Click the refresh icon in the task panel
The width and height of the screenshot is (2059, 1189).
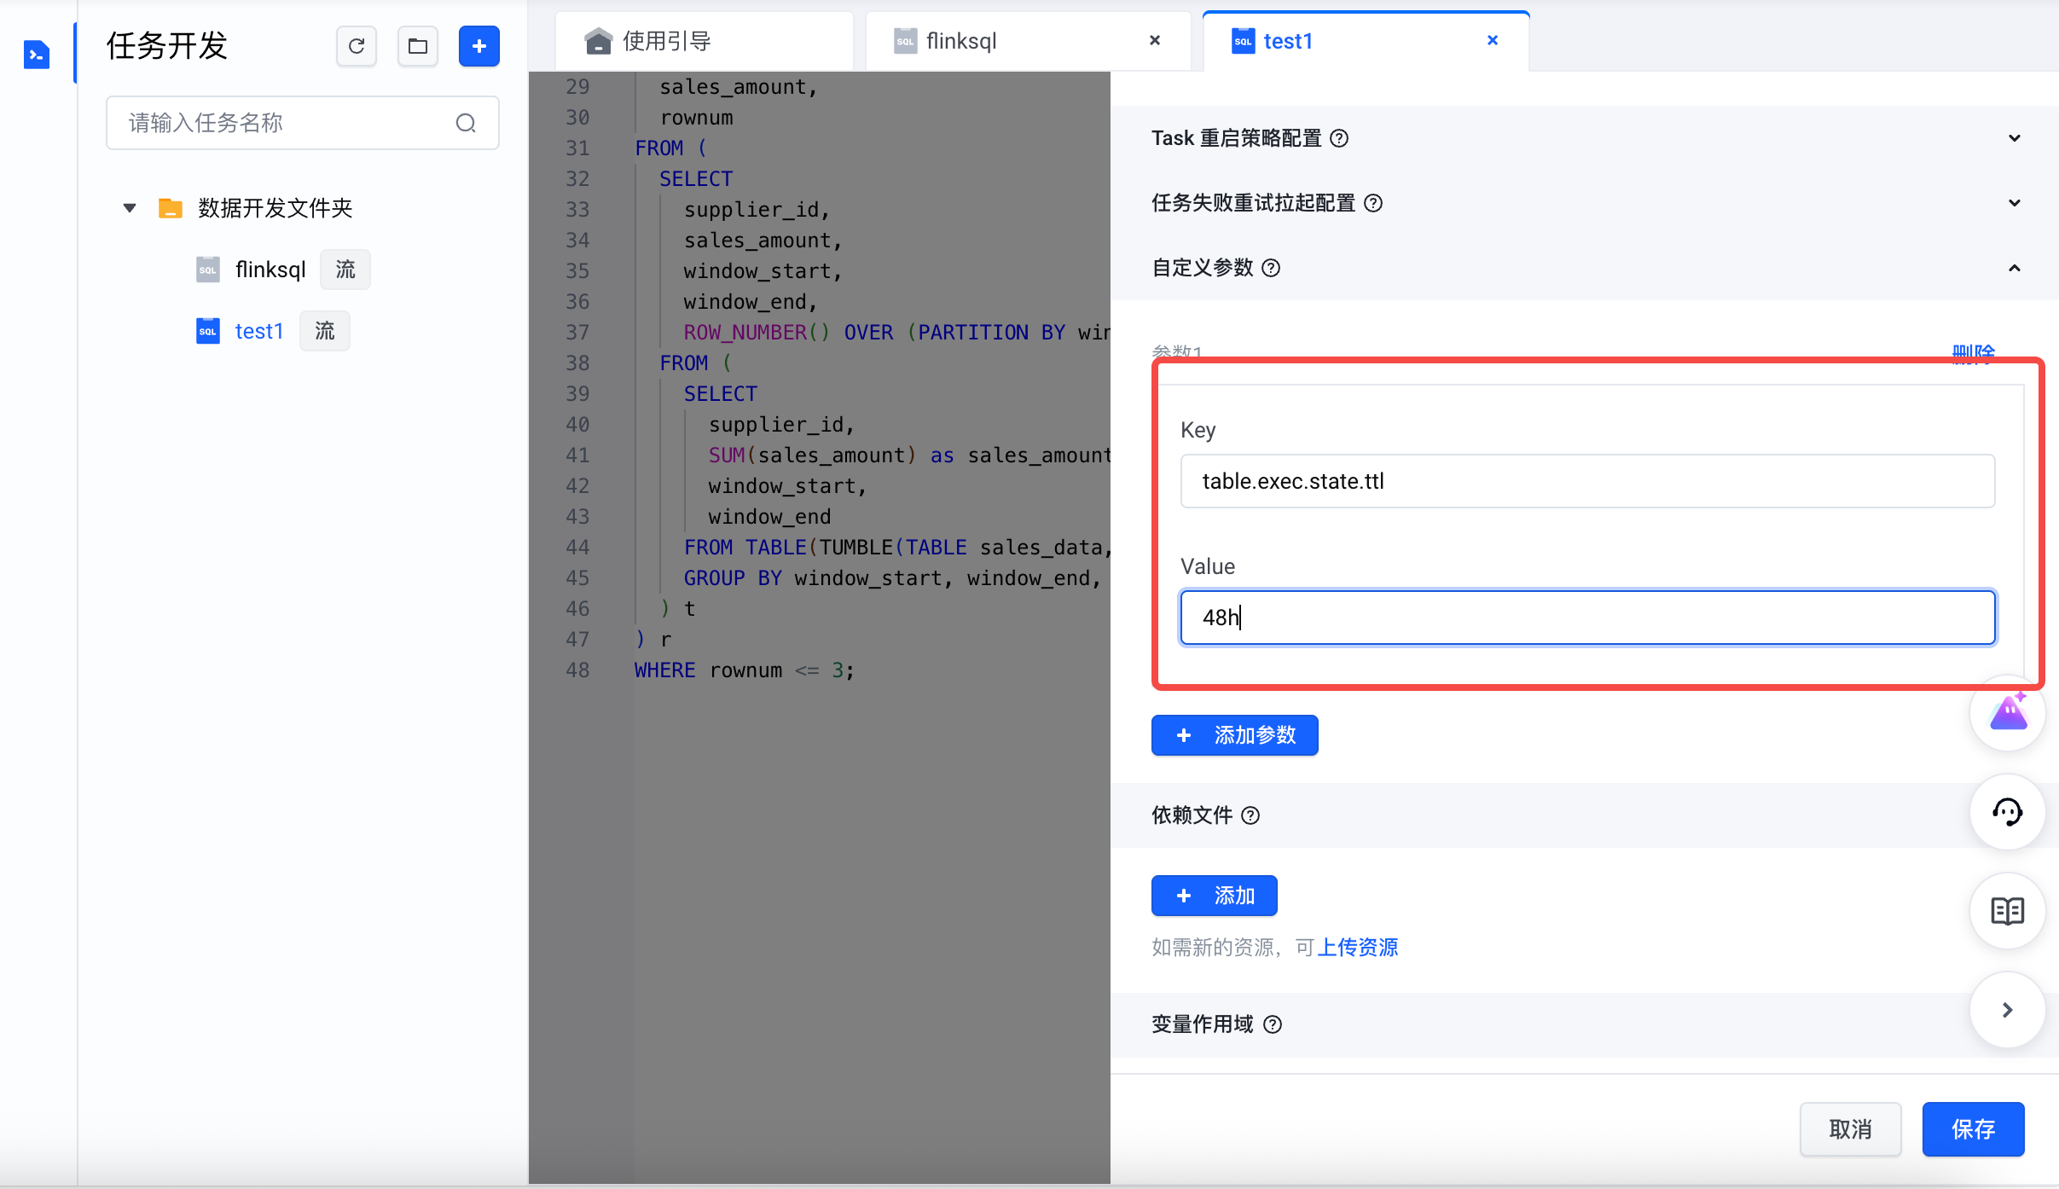point(357,46)
